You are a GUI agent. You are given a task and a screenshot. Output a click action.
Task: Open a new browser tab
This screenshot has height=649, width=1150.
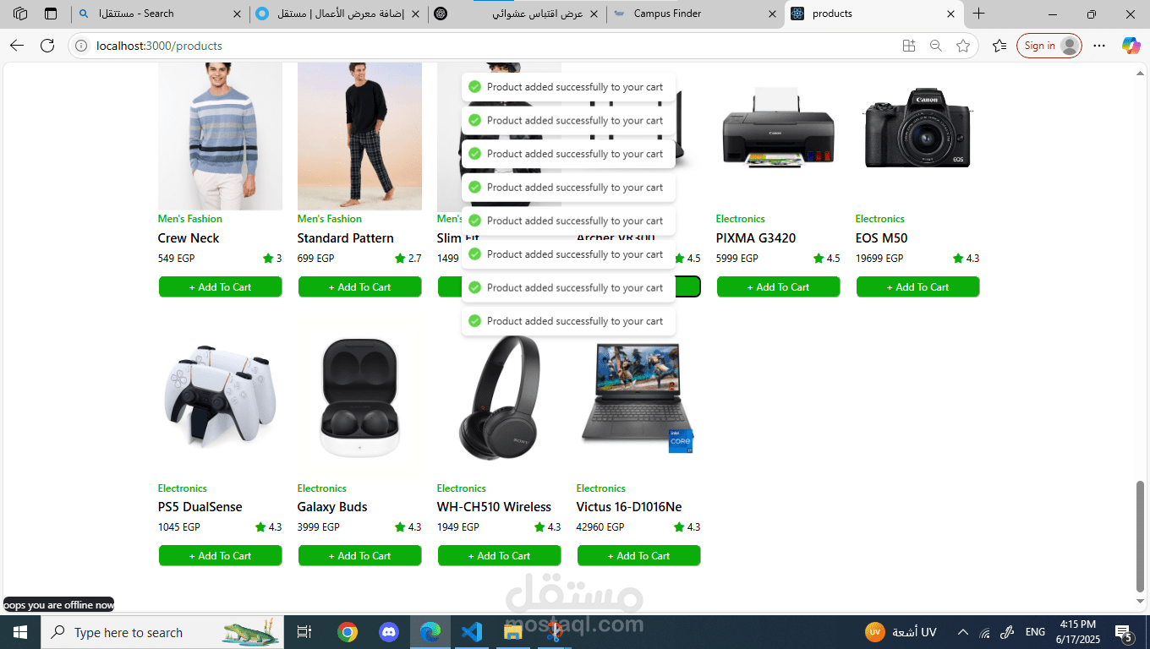978,14
